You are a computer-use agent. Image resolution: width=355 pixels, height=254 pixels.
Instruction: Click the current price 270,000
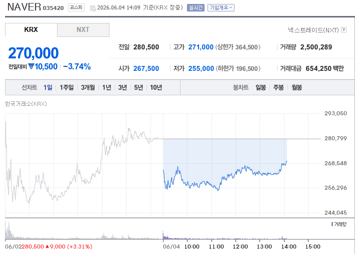click(33, 53)
